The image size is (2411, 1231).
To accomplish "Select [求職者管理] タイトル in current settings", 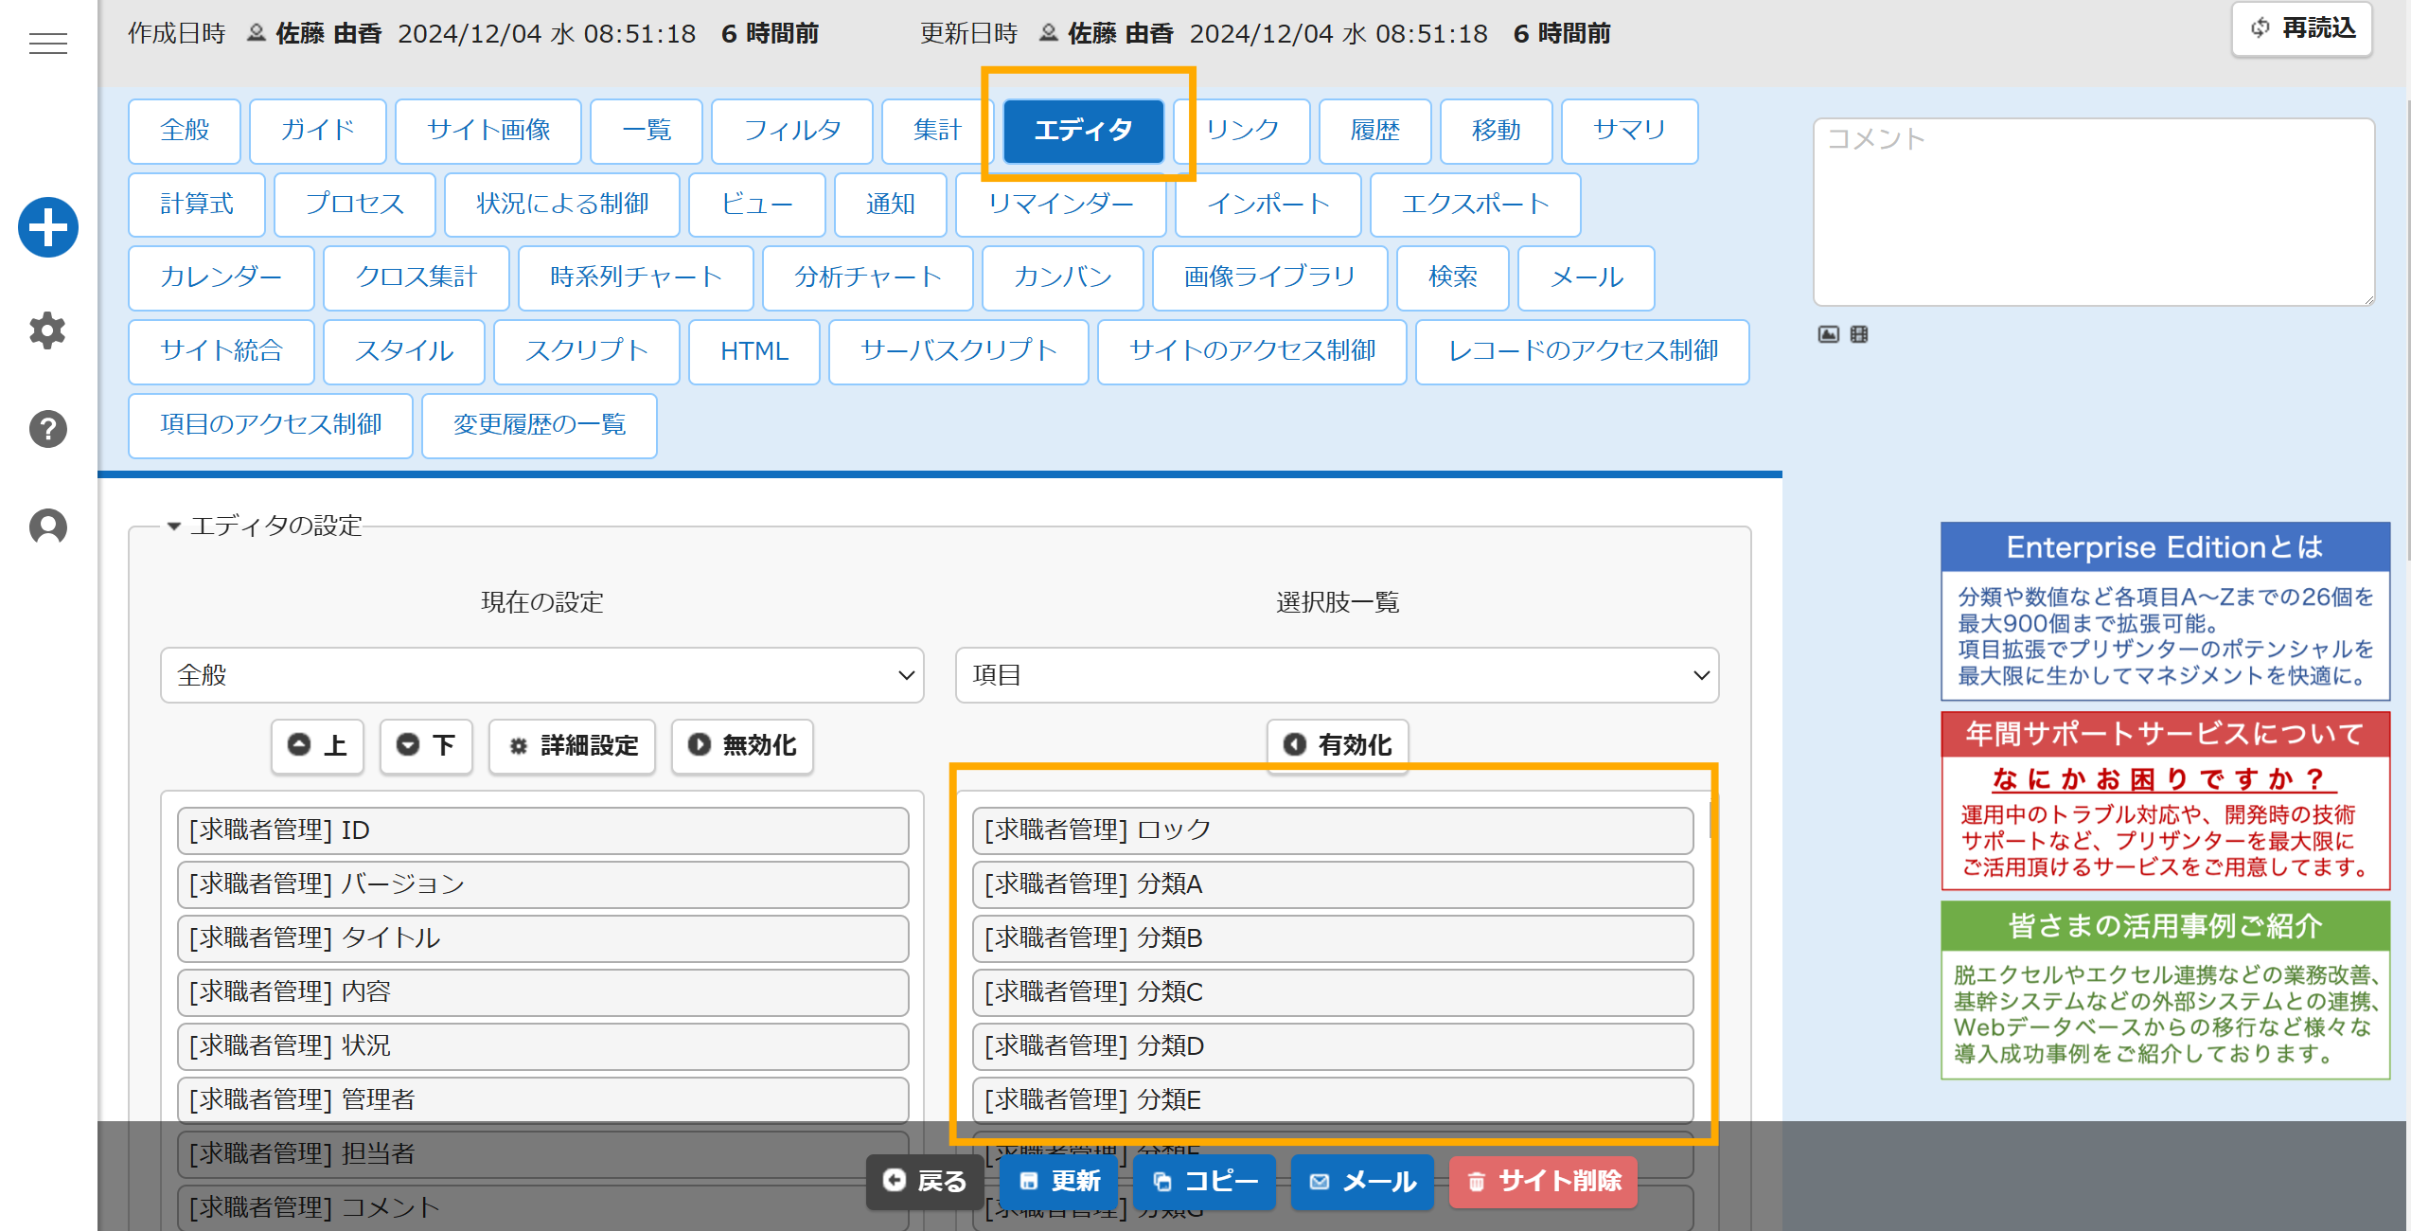I will click(x=542, y=938).
